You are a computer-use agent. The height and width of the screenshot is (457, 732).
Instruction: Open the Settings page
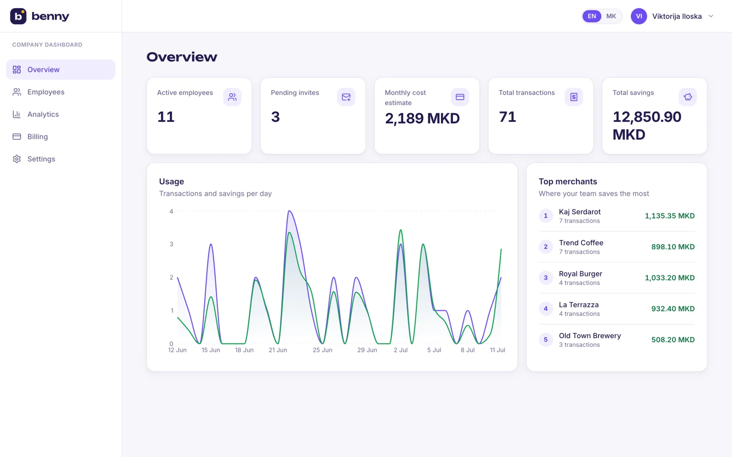[x=61, y=159]
